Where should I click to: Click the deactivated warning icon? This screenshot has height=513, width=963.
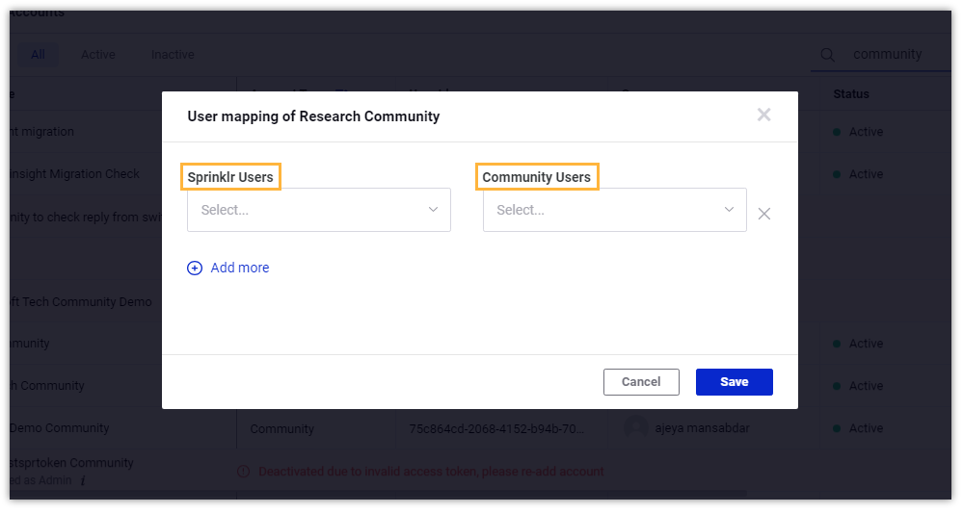click(244, 472)
